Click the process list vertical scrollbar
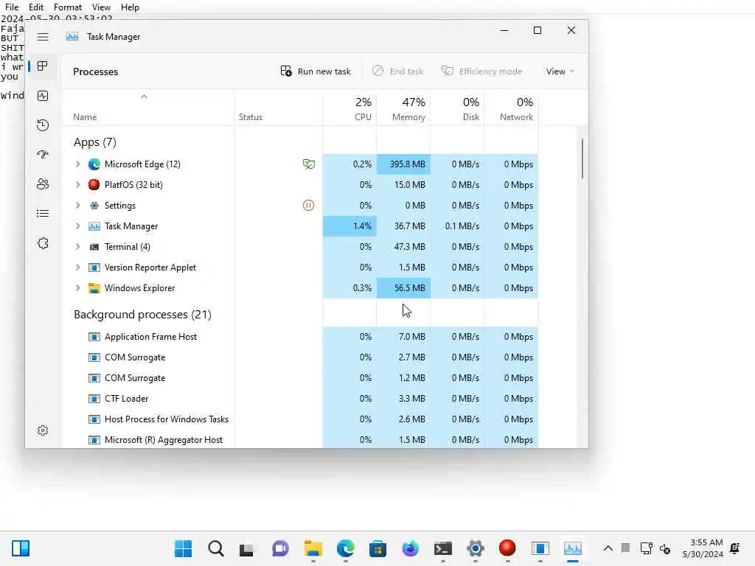The width and height of the screenshot is (755, 566). tap(582, 158)
